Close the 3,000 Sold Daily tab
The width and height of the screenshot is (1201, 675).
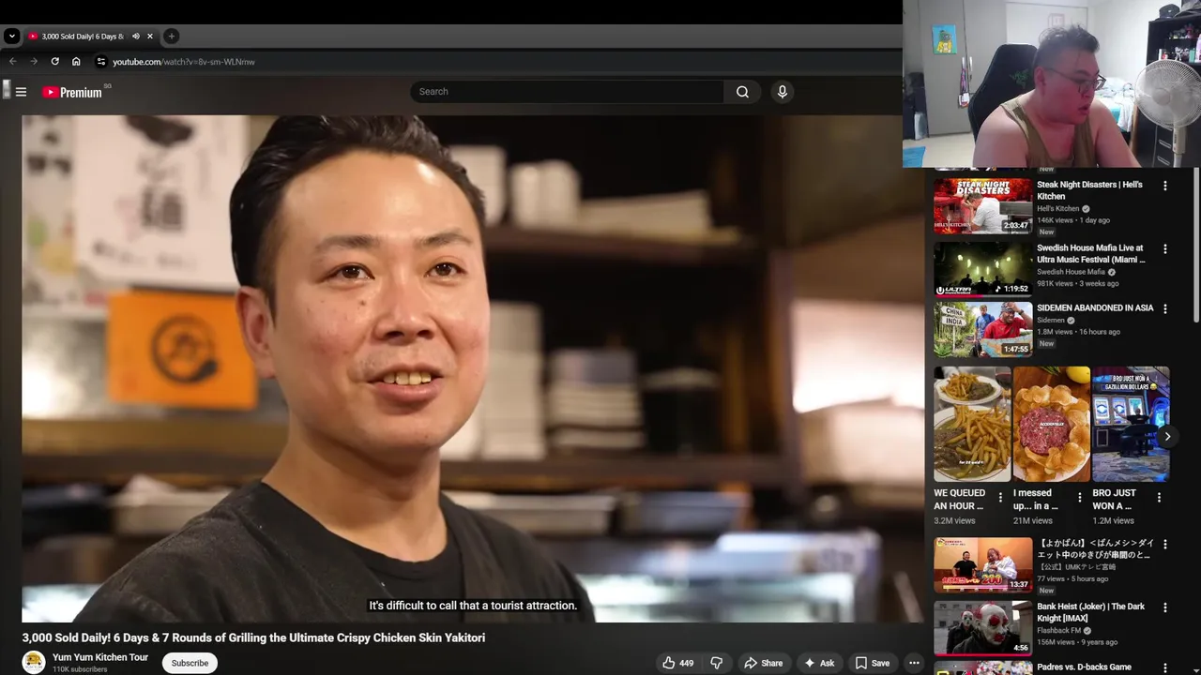149,36
